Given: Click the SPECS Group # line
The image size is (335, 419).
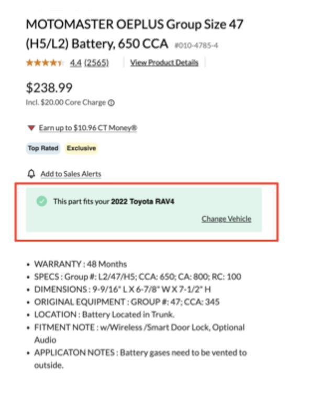Looking at the screenshot, I should [137, 277].
